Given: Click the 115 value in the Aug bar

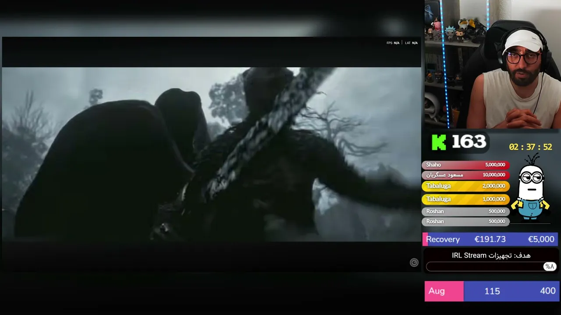Looking at the screenshot, I should pos(492,291).
